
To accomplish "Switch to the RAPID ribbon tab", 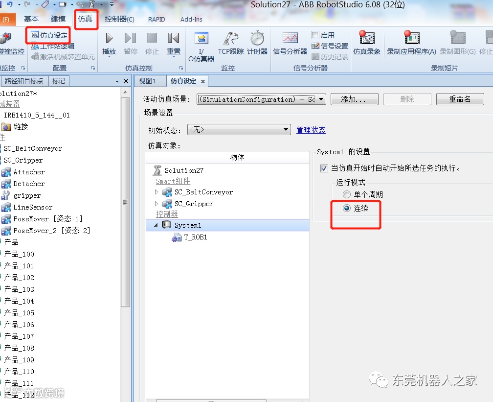I will [x=157, y=19].
